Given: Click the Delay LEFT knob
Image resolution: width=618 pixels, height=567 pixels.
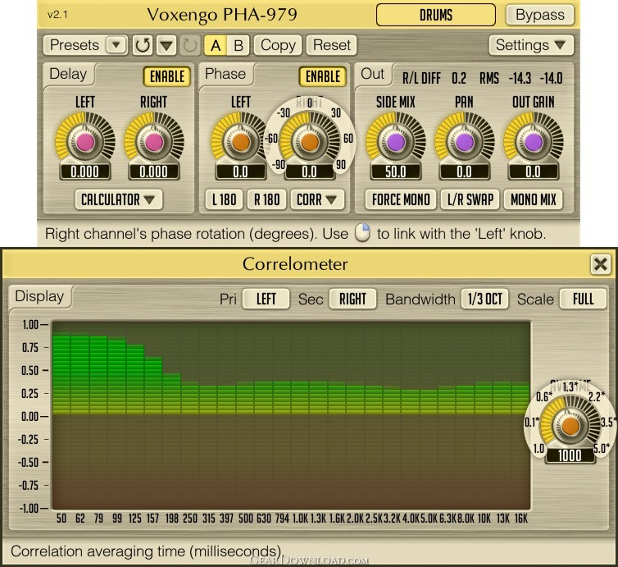Looking at the screenshot, I should coord(85,142).
